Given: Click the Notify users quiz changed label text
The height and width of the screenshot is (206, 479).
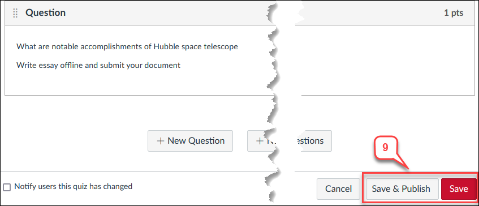Looking at the screenshot, I should 74,186.
